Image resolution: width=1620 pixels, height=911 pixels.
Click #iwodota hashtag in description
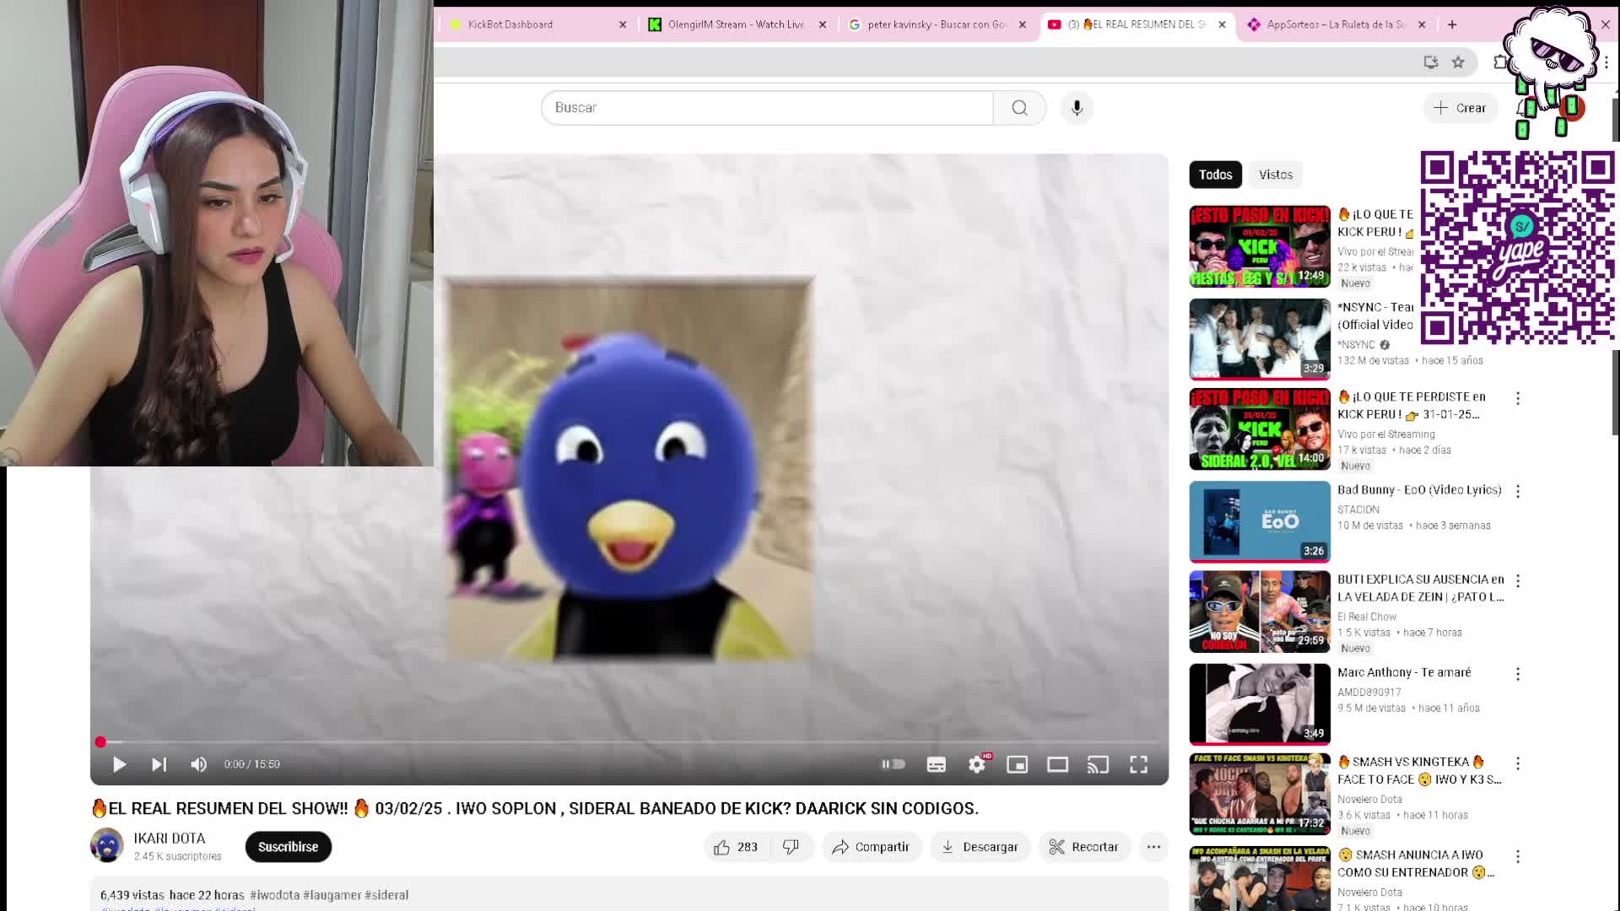pos(274,895)
